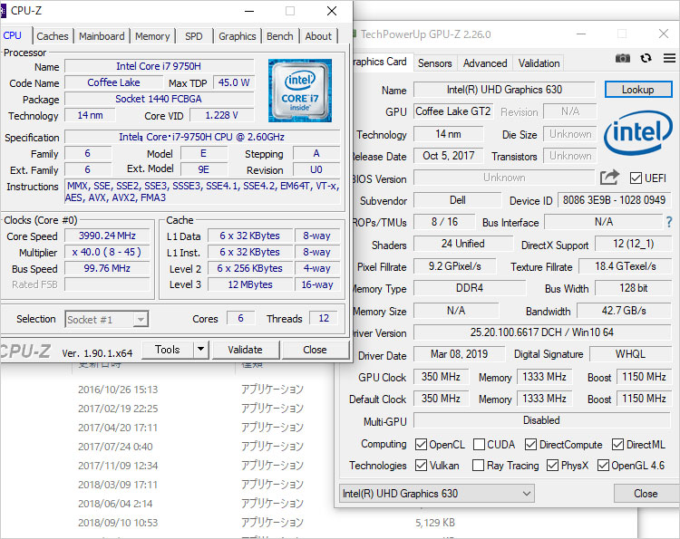Click the Boost clock value 1150 MHz in GPU Clock row
This screenshot has width=680, height=539.
tap(644, 377)
